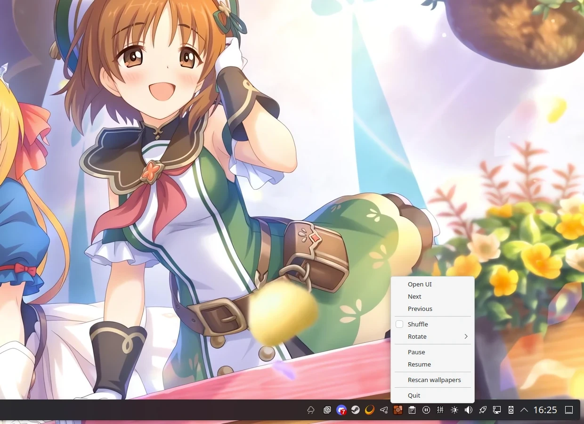584x424 pixels.
Task: Click the show desktop button
Action: [x=569, y=410]
